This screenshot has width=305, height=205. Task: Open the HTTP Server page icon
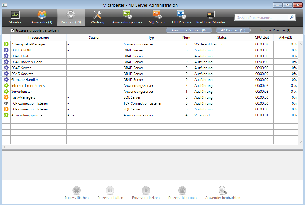tap(181, 15)
